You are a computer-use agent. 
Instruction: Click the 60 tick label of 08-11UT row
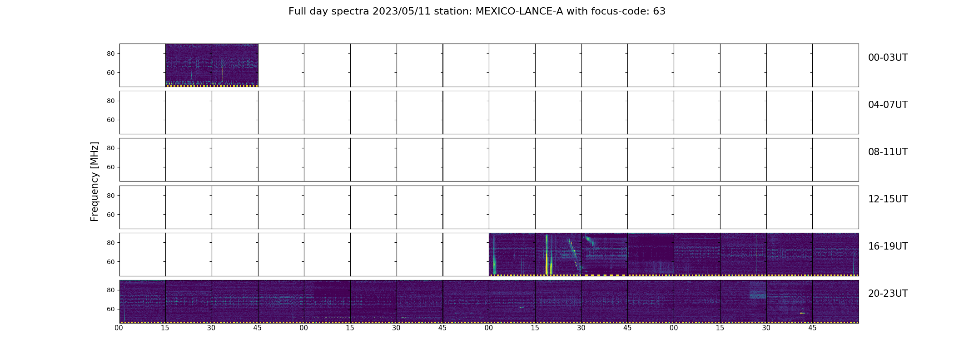point(111,167)
